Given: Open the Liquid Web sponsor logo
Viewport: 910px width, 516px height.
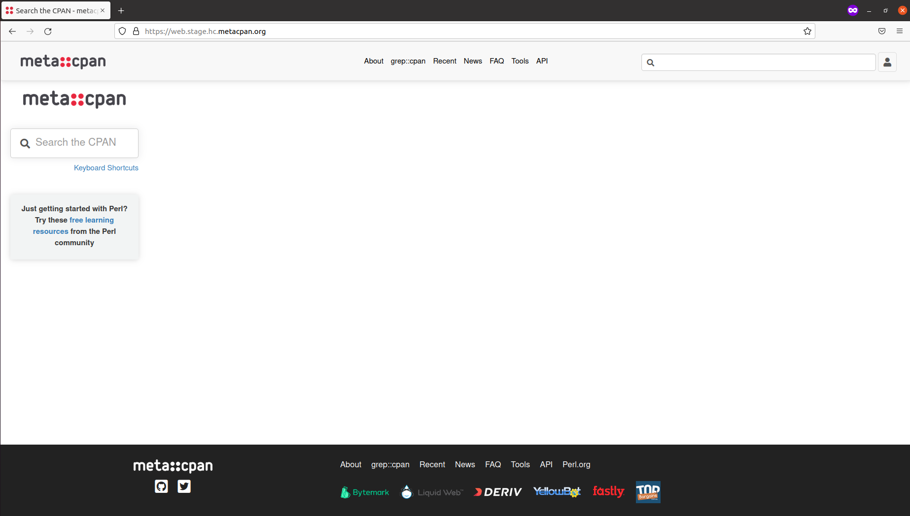Looking at the screenshot, I should point(432,492).
